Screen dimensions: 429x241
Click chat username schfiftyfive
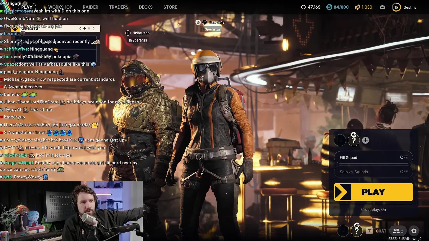coord(16,49)
